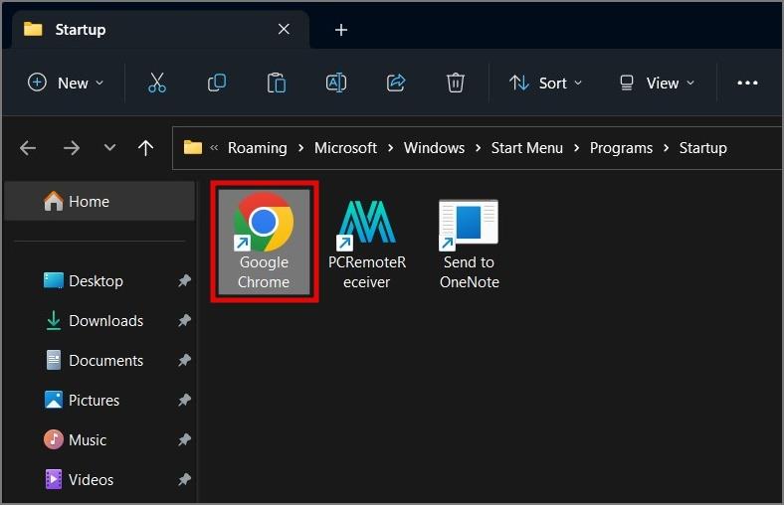Expand chevron after Roaming in breadcrumb
This screenshot has height=505, width=784.
[x=301, y=148]
